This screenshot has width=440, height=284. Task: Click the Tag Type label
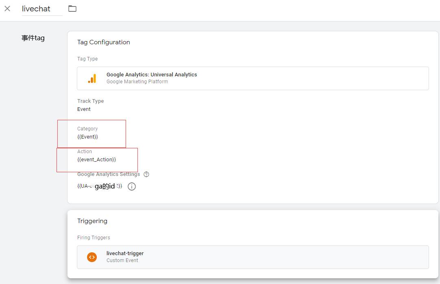click(x=87, y=59)
